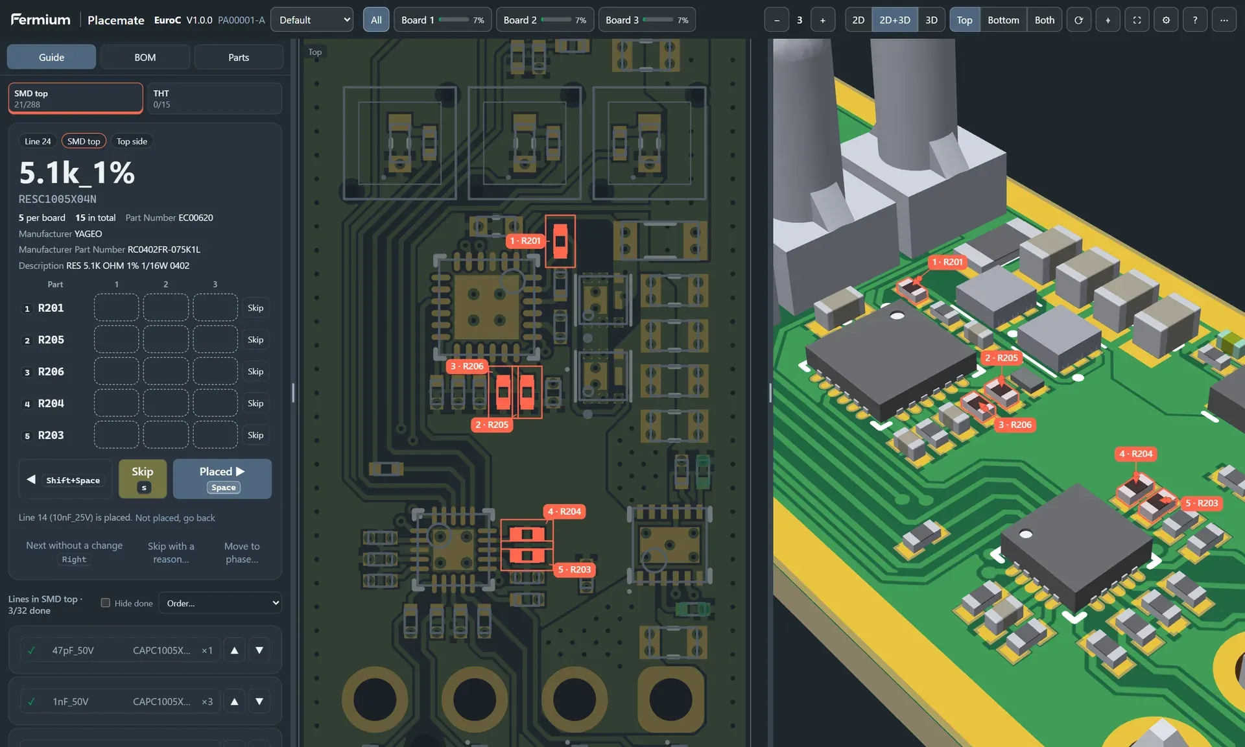The width and height of the screenshot is (1245, 747).
Task: Open help with the question mark icon
Action: tap(1195, 20)
